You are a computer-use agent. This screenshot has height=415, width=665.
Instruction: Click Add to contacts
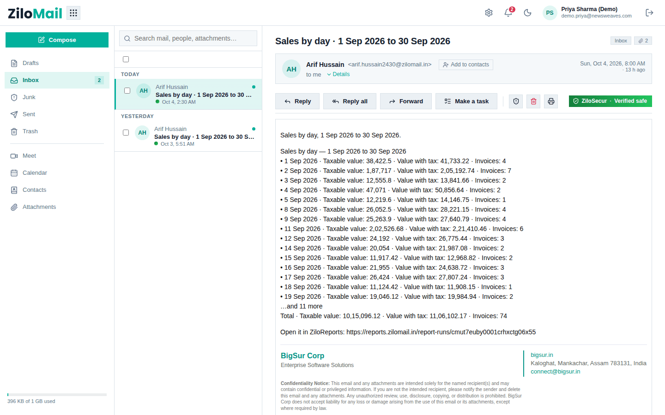coord(466,65)
